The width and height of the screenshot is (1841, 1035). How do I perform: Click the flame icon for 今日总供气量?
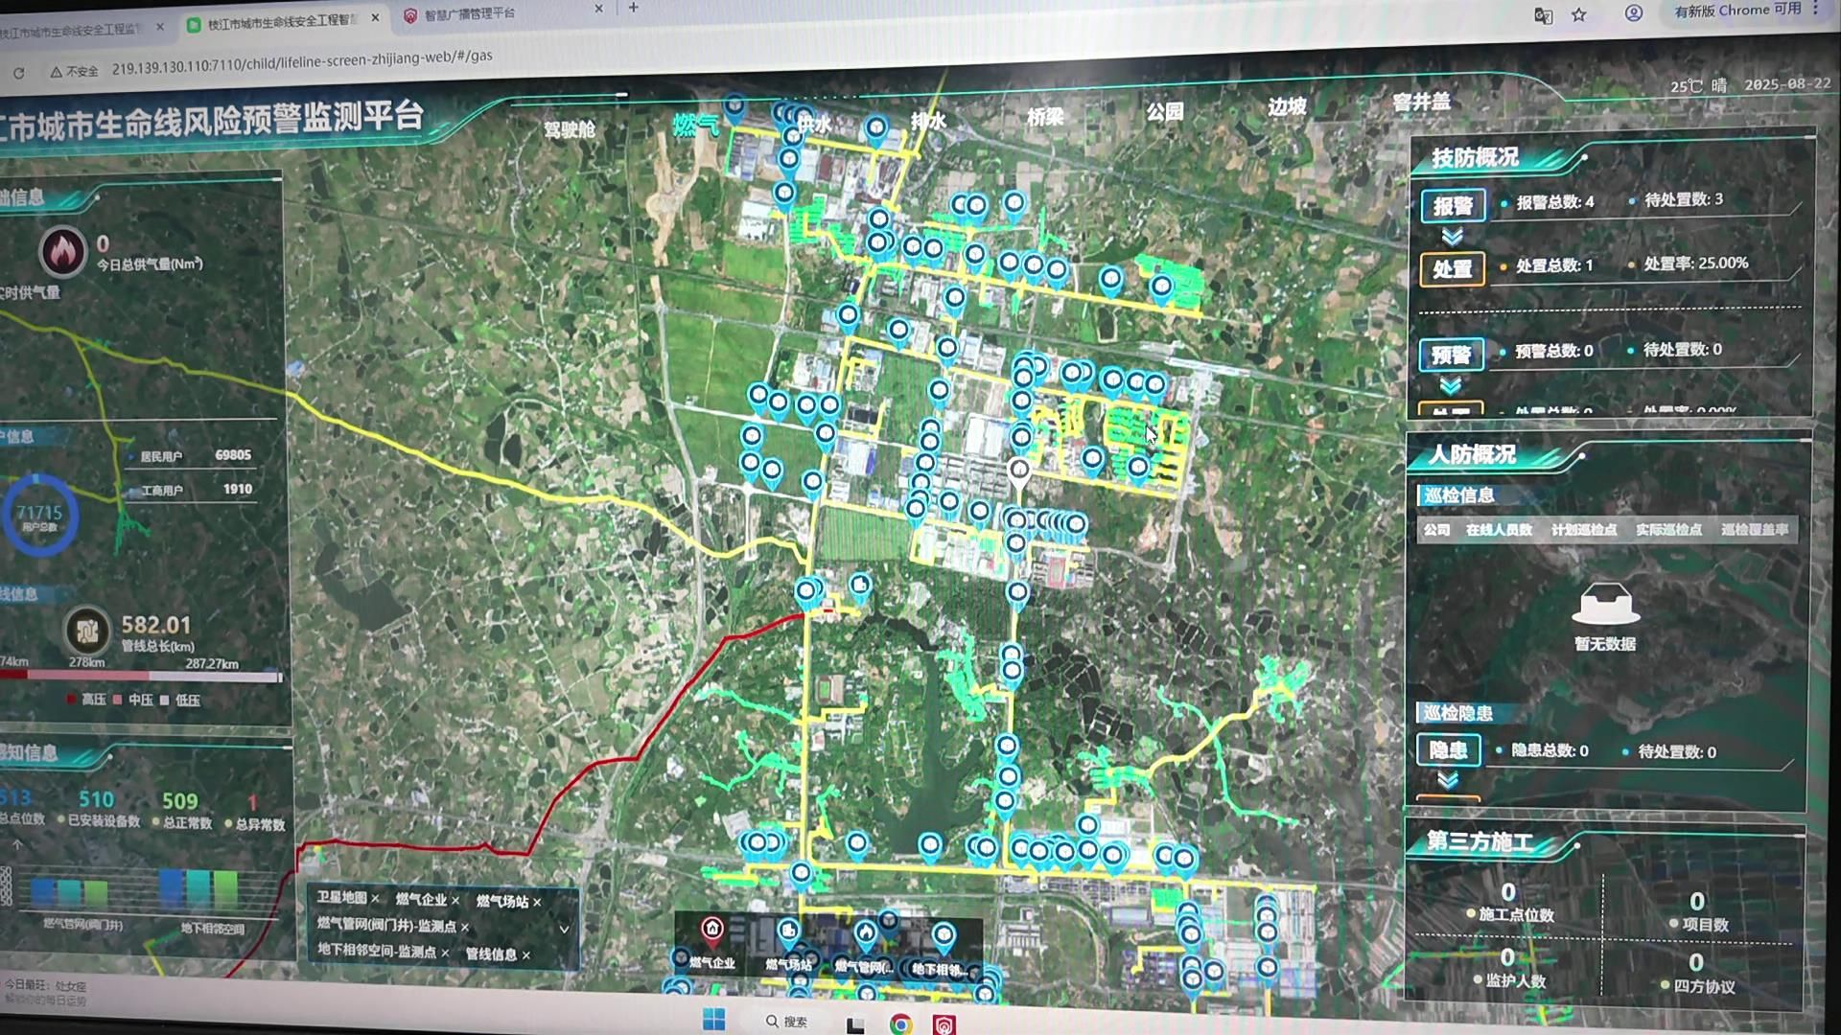point(63,252)
